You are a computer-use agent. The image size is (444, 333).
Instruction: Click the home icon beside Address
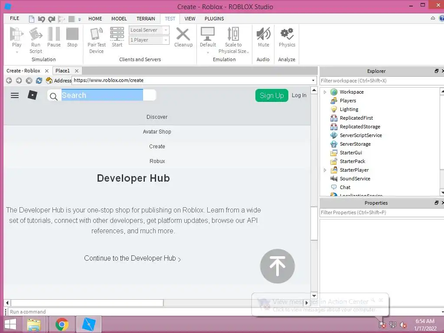pyautogui.click(x=49, y=80)
